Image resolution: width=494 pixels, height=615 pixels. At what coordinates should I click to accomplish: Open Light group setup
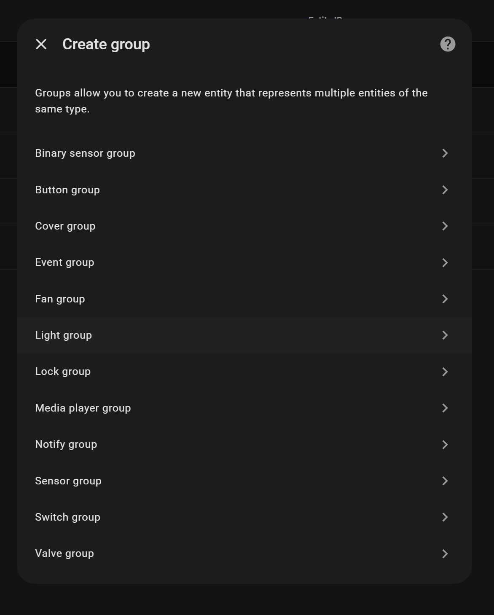(63, 335)
